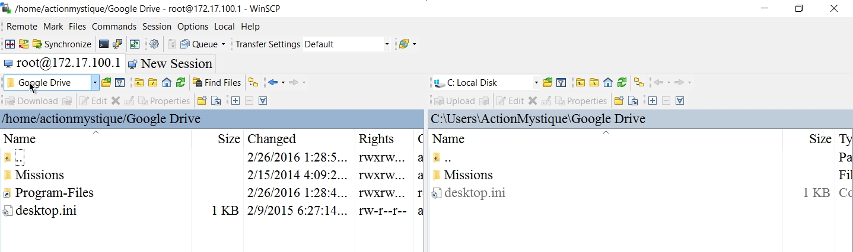Refresh the remote directory listing
This screenshot has height=252, width=853.
tap(180, 83)
